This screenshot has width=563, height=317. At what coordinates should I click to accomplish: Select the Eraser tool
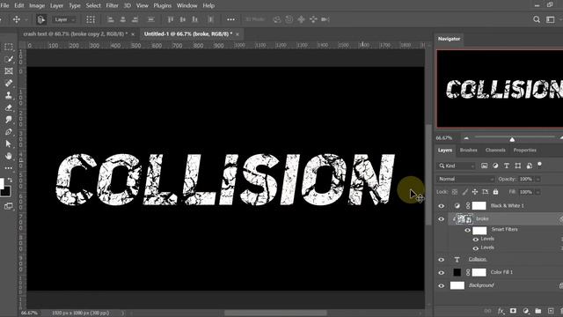(9, 107)
